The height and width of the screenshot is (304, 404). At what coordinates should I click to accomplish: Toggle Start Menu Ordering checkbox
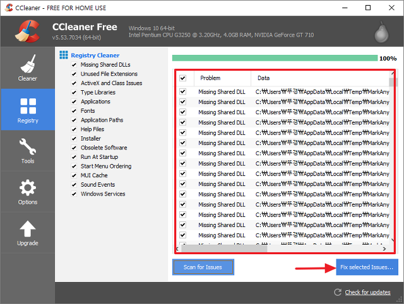tap(74, 167)
